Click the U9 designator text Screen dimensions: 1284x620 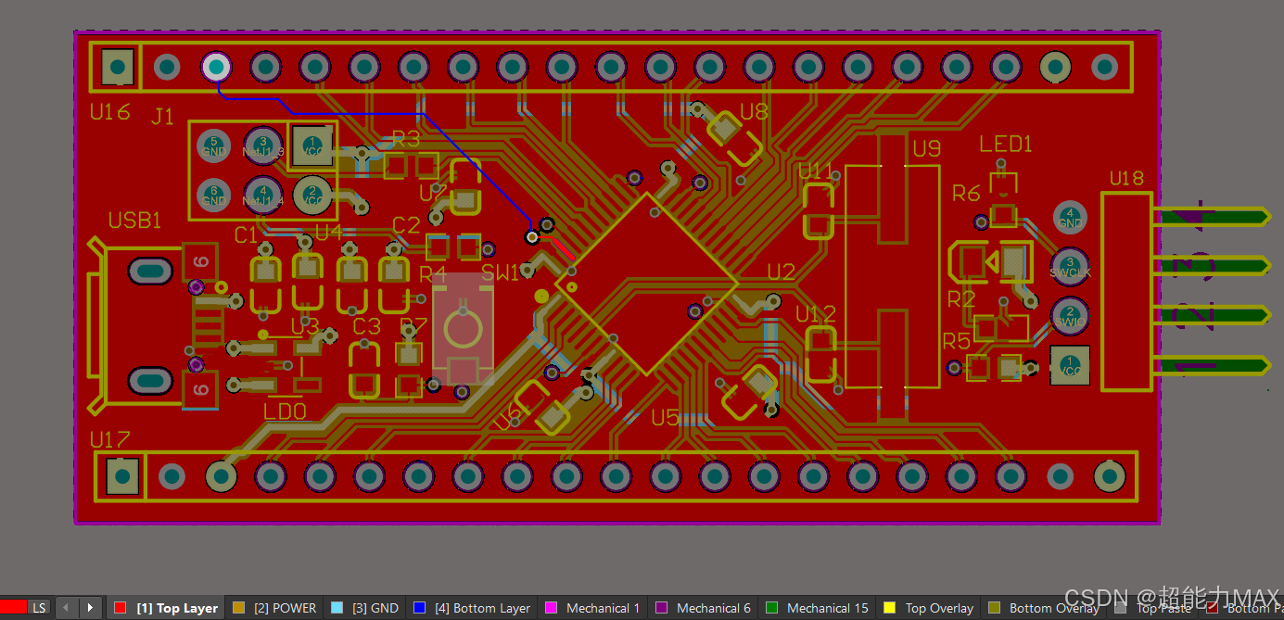[x=926, y=147]
